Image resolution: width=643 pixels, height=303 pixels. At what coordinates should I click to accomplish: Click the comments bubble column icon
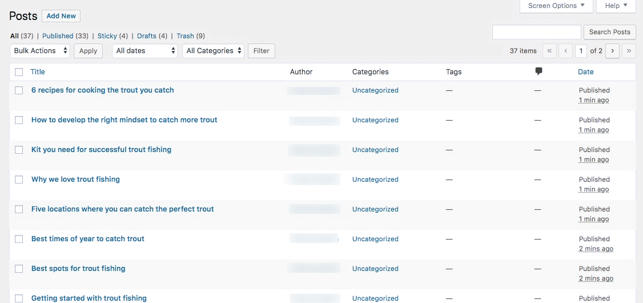point(538,71)
